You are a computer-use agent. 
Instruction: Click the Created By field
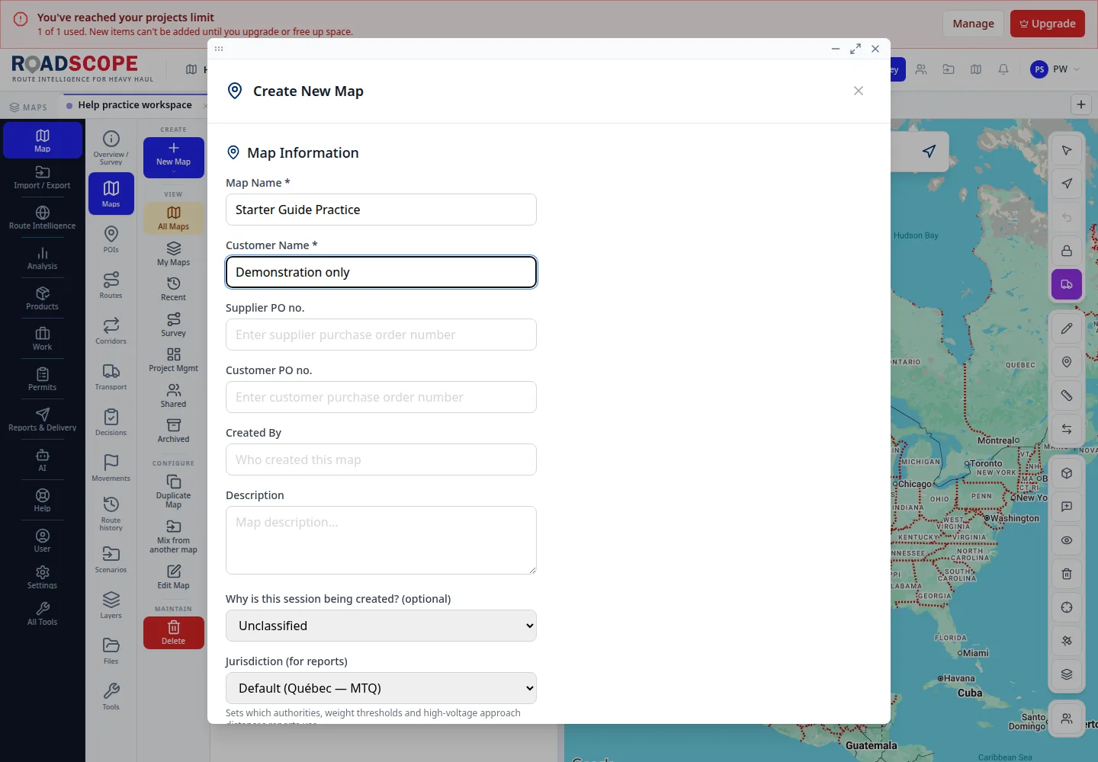click(381, 459)
